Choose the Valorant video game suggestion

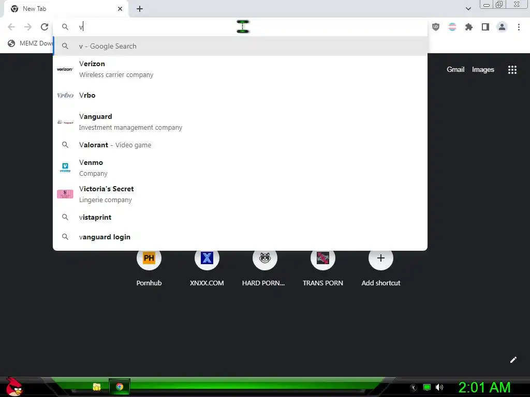click(x=240, y=145)
